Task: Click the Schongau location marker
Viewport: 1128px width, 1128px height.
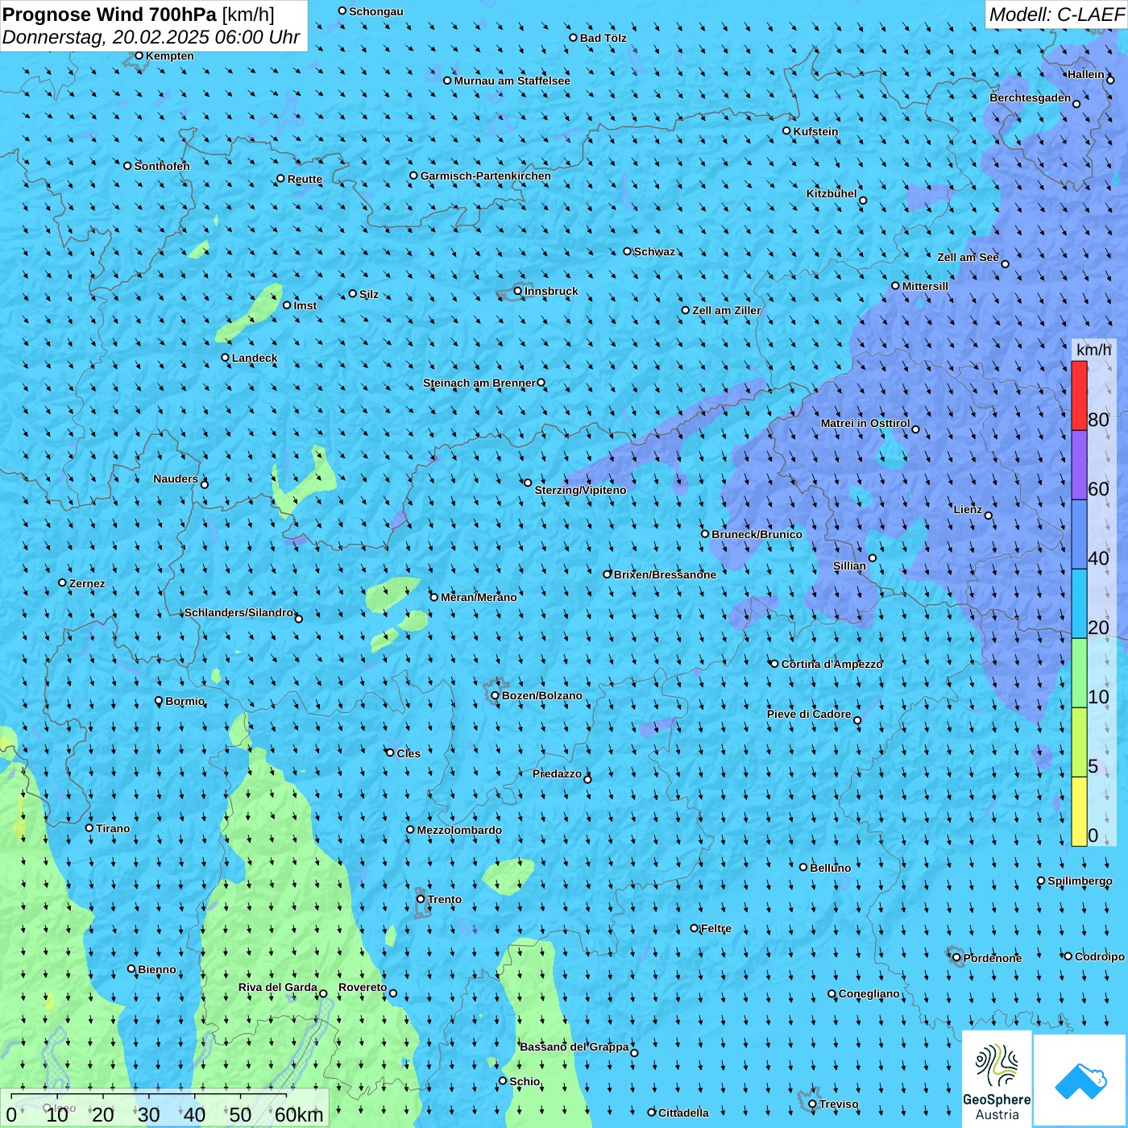Action: tap(342, 10)
